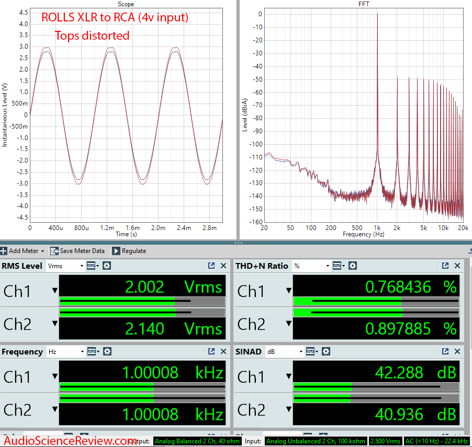Expand RMS Level Ch2 channel arrow
The width and height of the screenshot is (472, 447).
click(55, 324)
